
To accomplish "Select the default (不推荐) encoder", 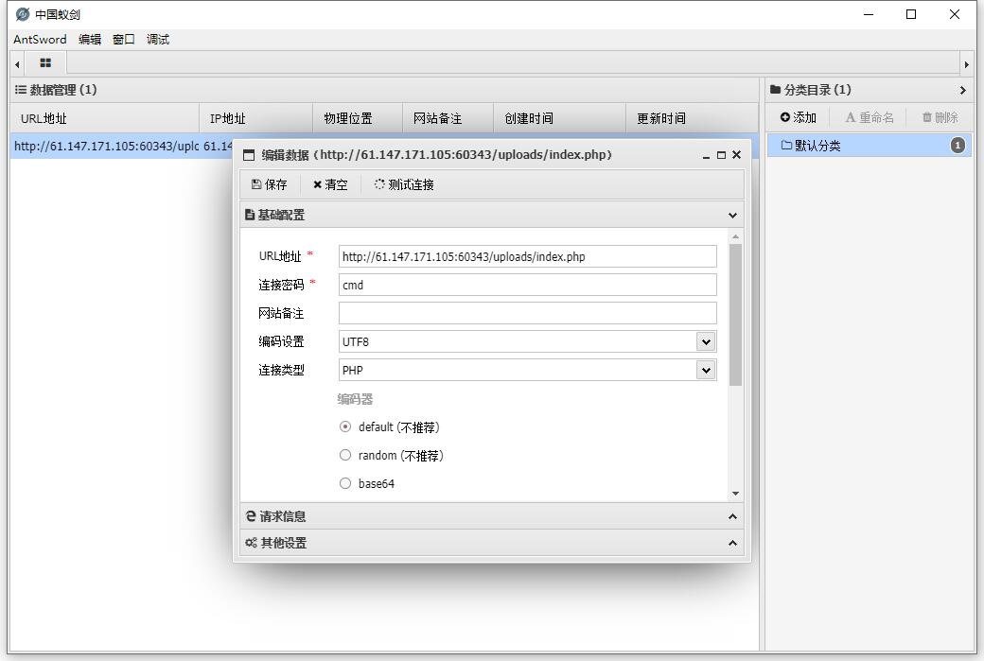I will (345, 427).
